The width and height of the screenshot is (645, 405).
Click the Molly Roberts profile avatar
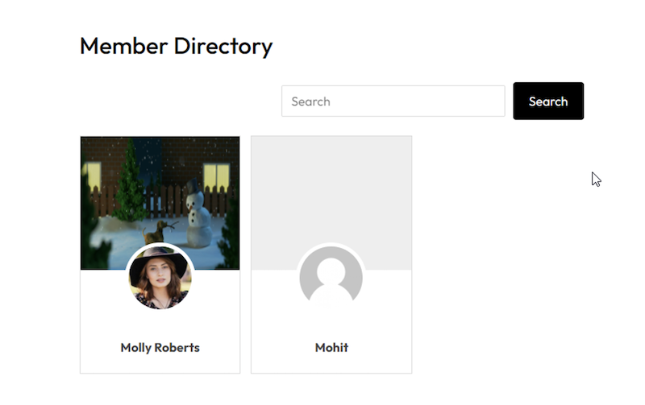160,278
